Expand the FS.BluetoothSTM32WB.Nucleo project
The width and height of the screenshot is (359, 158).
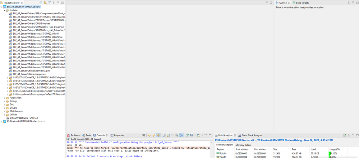(x=2, y=121)
